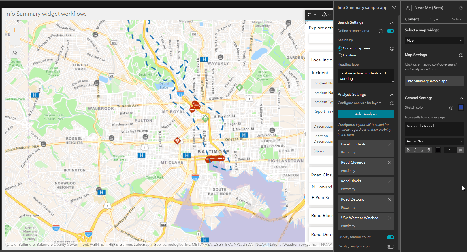The width and height of the screenshot is (467, 252).
Task: Select Location radio option
Action: [x=340, y=55]
